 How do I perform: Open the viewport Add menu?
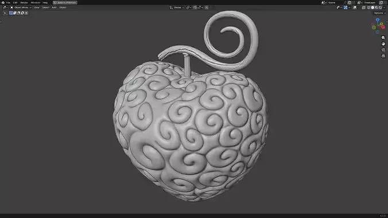click(x=54, y=7)
